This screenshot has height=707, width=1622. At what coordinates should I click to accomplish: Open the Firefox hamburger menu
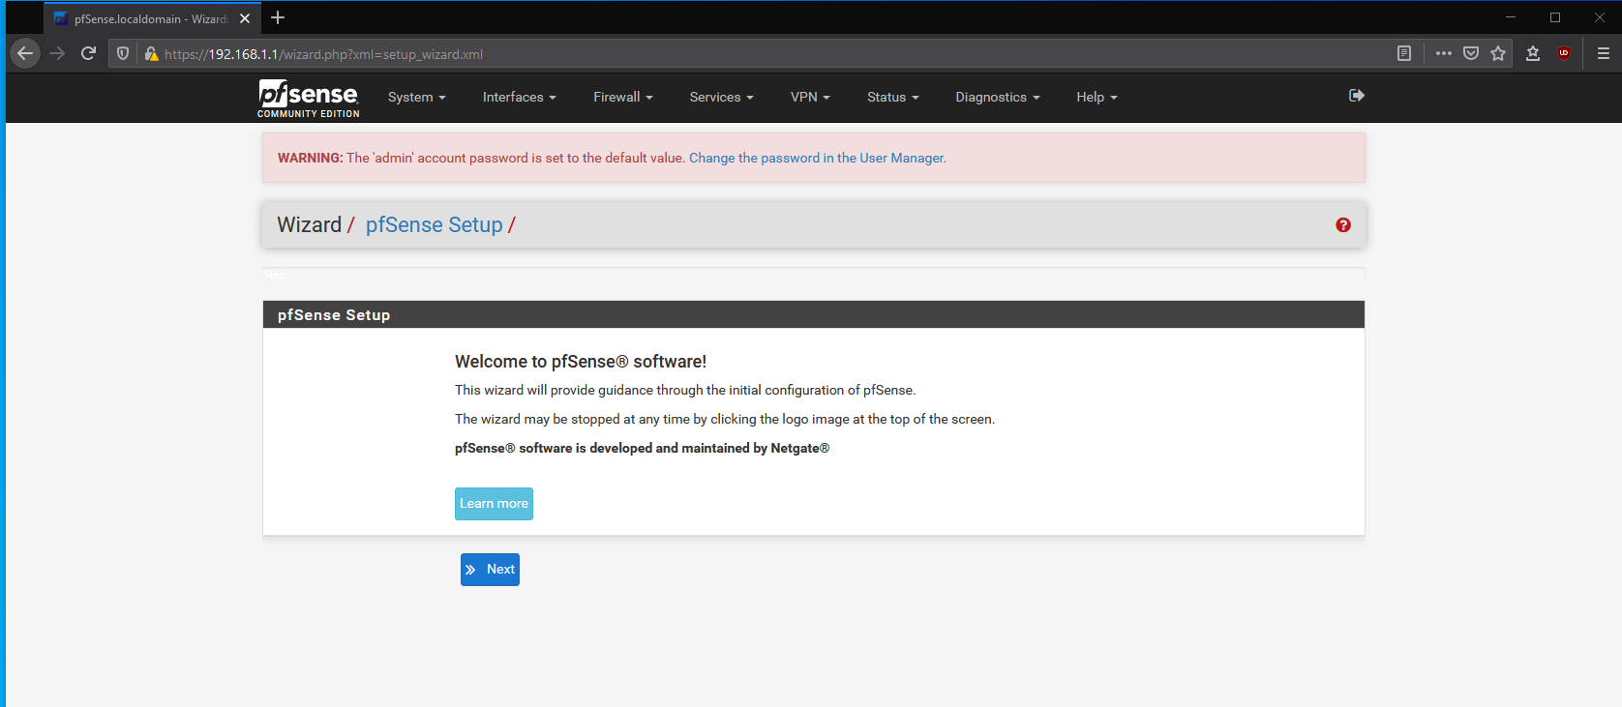pyautogui.click(x=1604, y=53)
